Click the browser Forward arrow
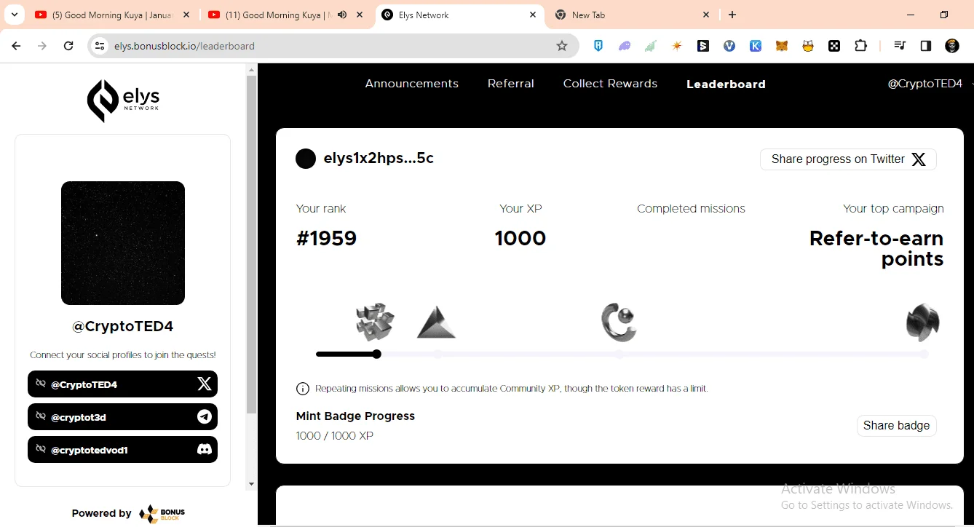This screenshot has height=527, width=974. click(42, 46)
